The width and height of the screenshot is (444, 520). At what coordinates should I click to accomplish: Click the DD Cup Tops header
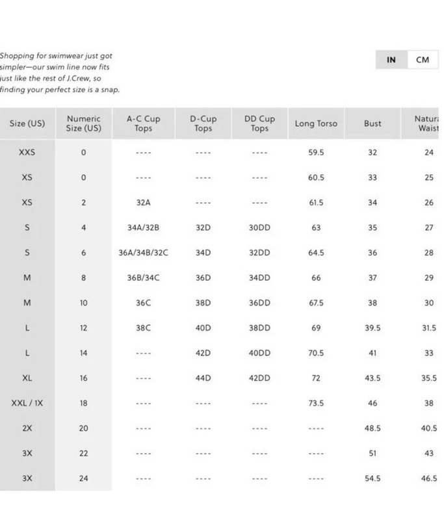pos(259,123)
